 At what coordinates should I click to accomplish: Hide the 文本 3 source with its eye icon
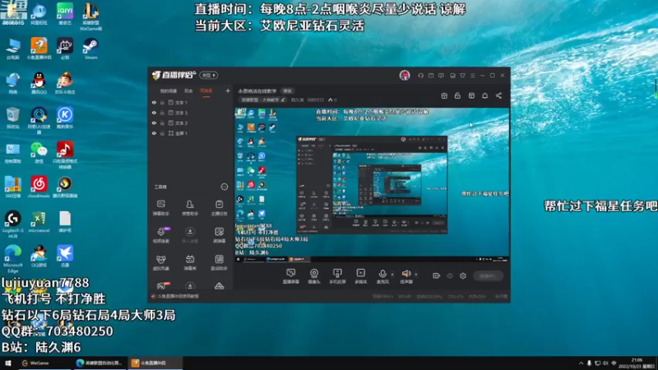click(x=154, y=113)
